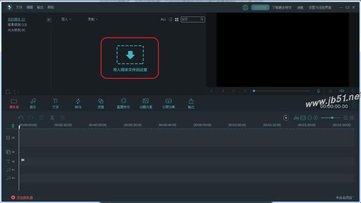361x203 pixels.
Task: Click the preview play button
Action: 234,91
